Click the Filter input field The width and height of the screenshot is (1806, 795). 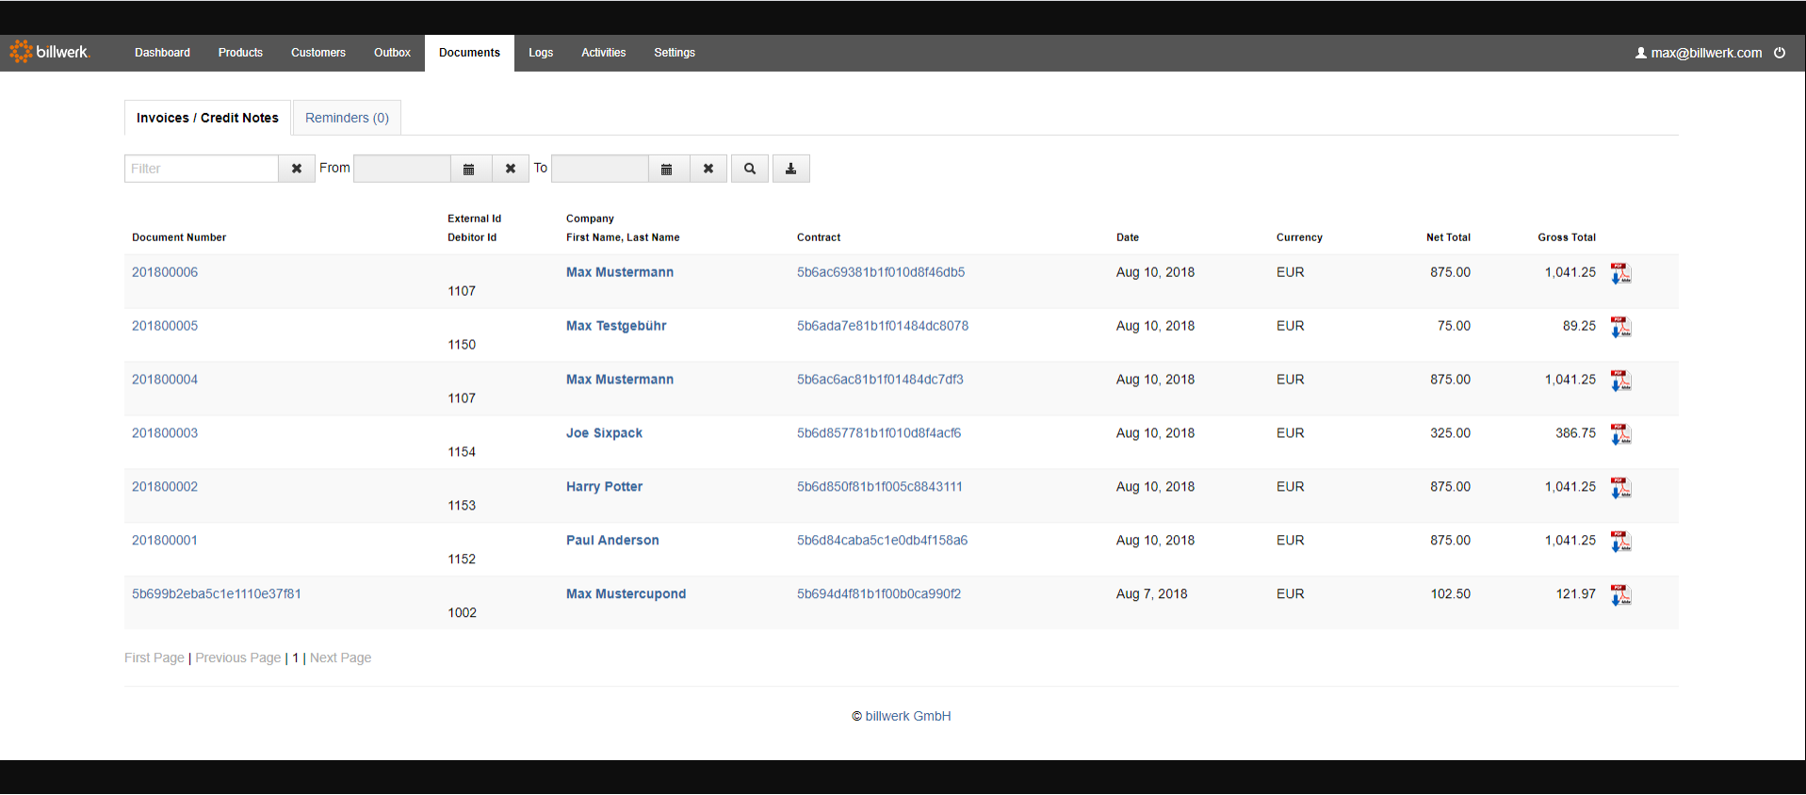202,169
